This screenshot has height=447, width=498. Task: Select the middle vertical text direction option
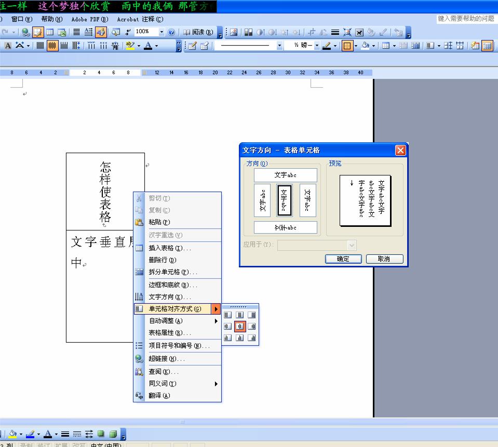[285, 200]
